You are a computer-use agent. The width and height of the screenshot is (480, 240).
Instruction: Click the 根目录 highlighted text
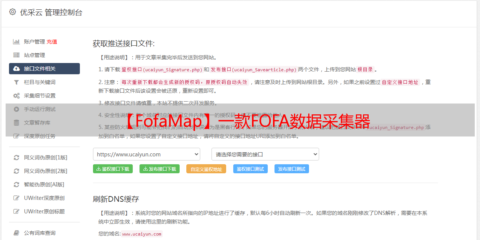tap(365, 69)
